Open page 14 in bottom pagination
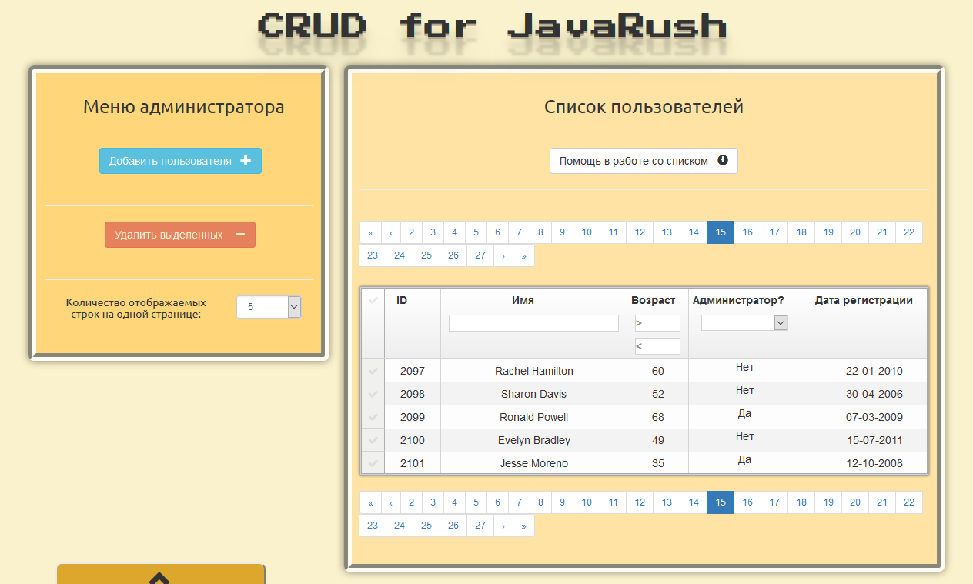973x584 pixels. [694, 502]
